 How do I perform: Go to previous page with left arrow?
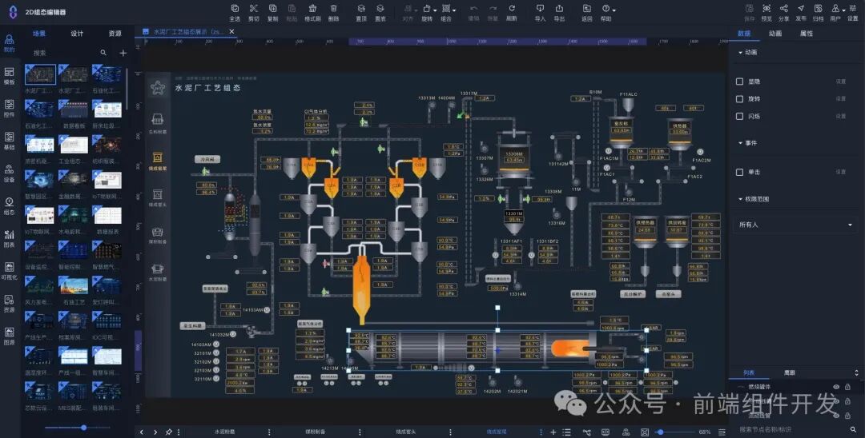[142, 432]
